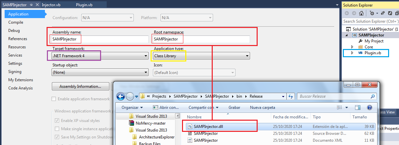The height and width of the screenshot is (145, 399).
Task: Open the address bar history dropdown
Action: tap(284, 97)
